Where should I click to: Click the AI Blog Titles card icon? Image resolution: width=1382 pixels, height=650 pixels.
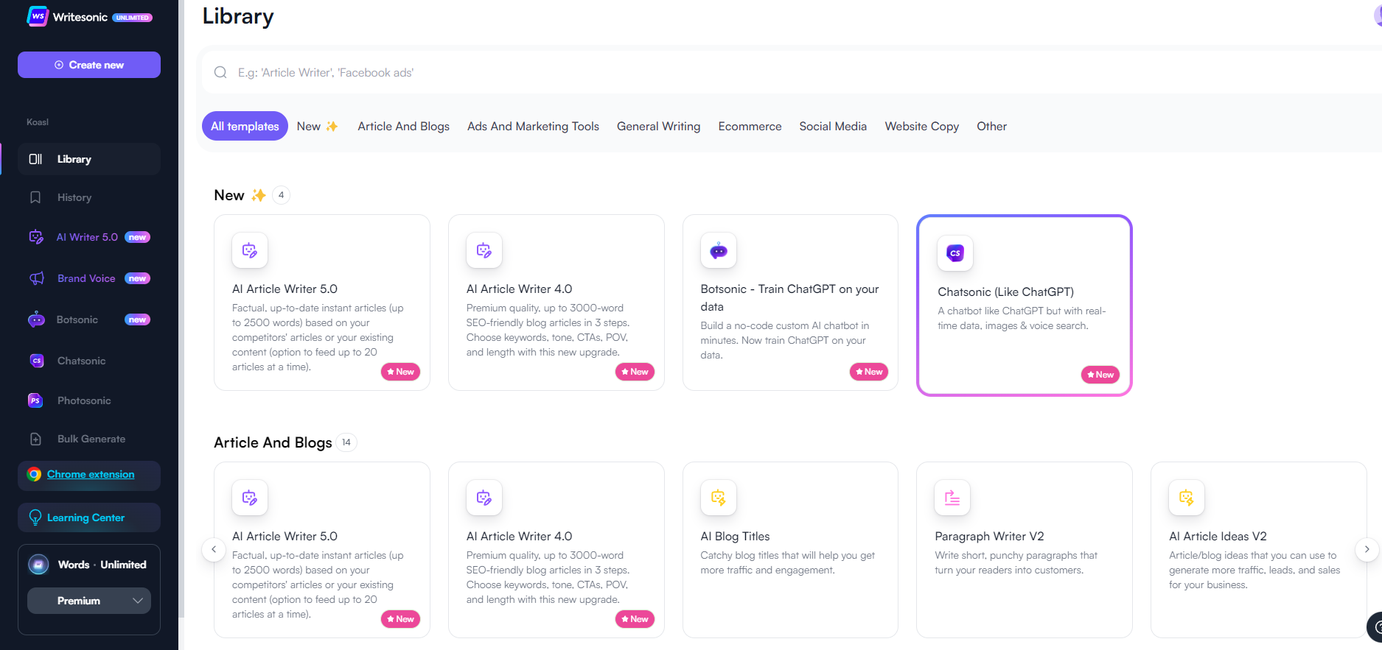pyautogui.click(x=718, y=498)
